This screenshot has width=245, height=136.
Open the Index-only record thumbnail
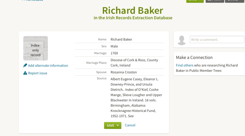click(x=35, y=48)
